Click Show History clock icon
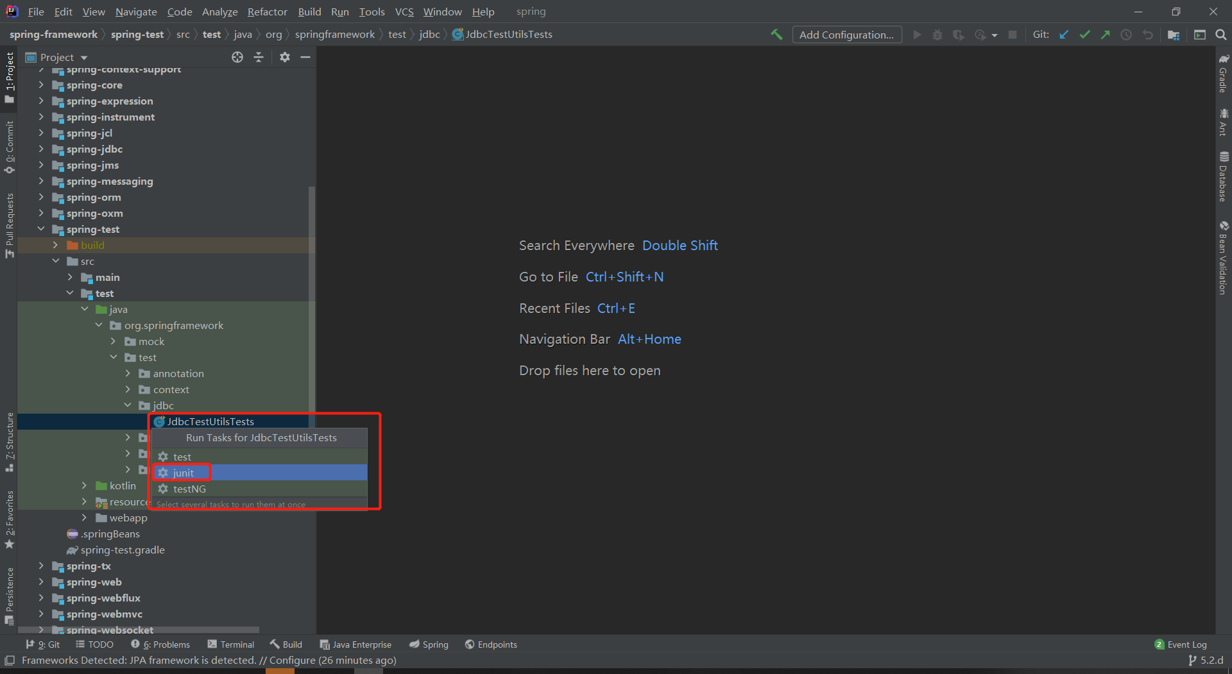Viewport: 1232px width, 674px height. coord(1126,35)
